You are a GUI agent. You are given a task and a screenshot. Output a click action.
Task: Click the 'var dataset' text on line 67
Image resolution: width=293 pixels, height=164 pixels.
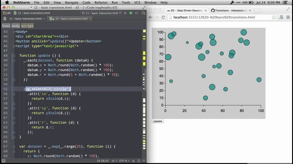pos(31,147)
